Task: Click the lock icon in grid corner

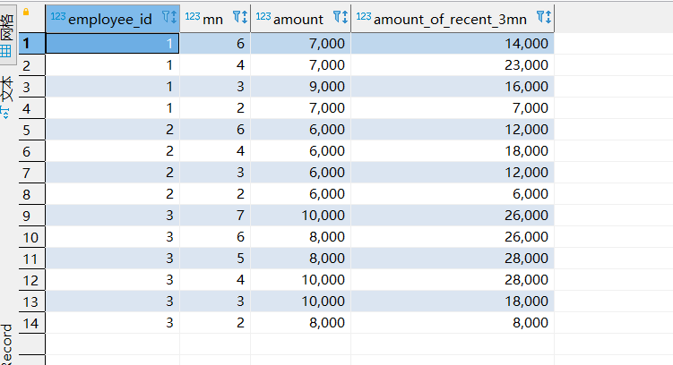Action: 25,12
